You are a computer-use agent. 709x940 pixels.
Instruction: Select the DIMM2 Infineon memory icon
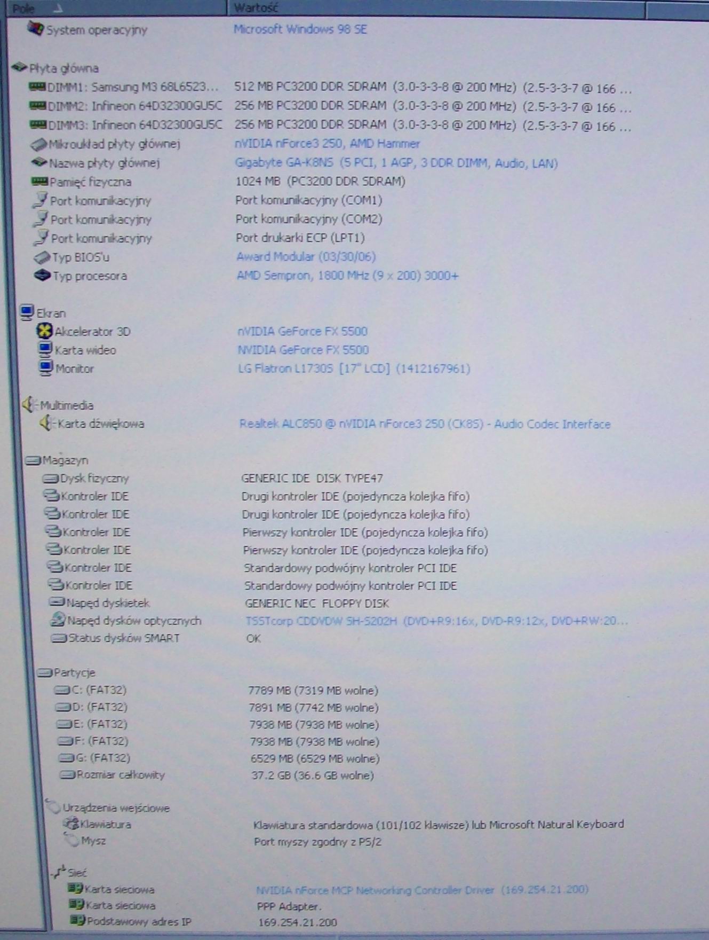38,105
